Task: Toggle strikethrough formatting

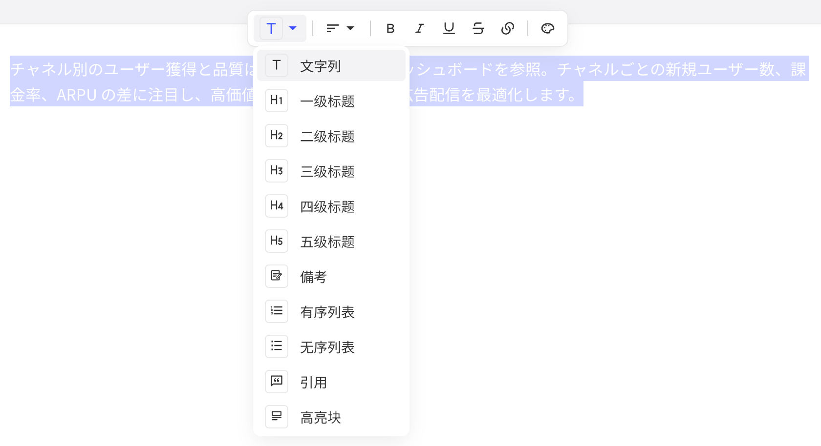Action: pos(478,28)
